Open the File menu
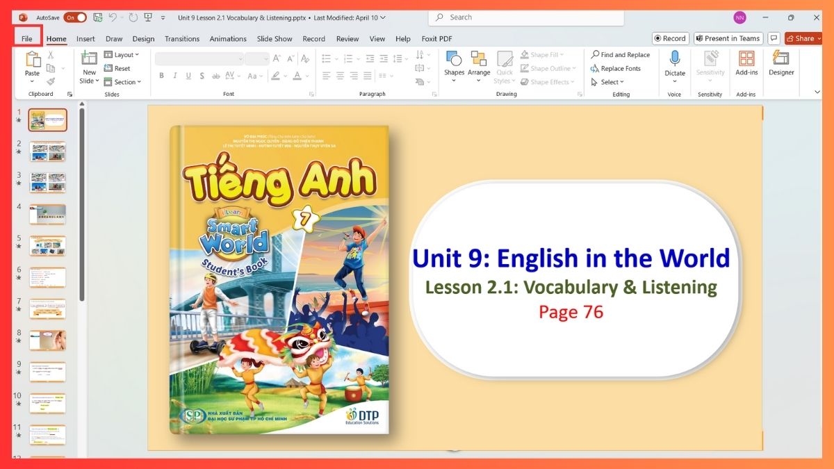 point(27,39)
